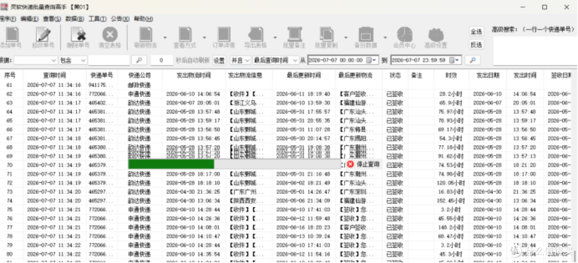Sort by the 快递公司 column header

pos(139,75)
